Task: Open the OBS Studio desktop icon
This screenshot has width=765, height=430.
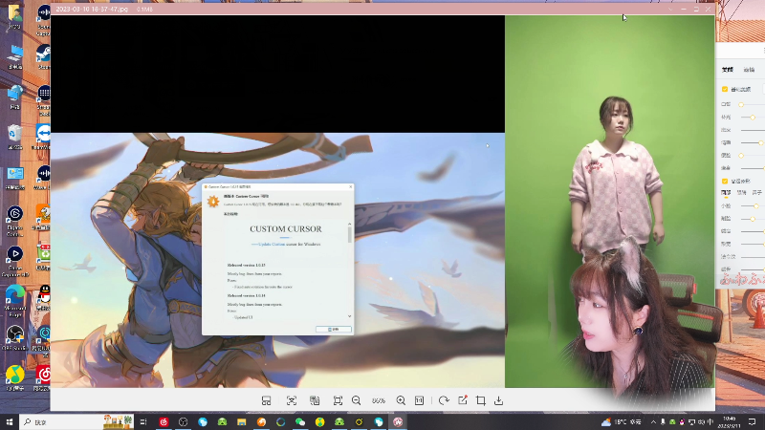Action: (x=14, y=338)
